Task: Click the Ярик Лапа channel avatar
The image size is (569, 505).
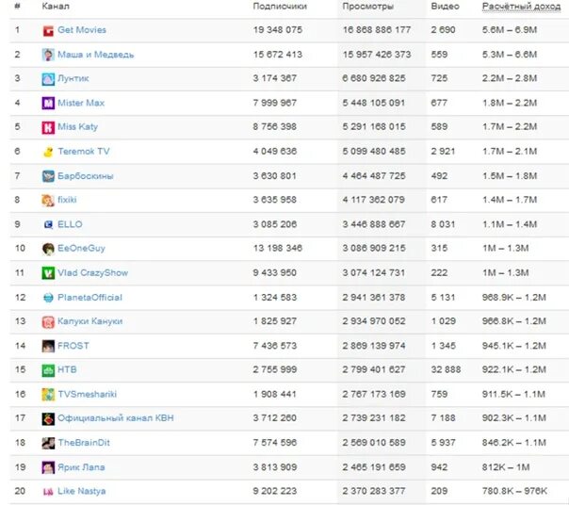Action: pos(48,467)
